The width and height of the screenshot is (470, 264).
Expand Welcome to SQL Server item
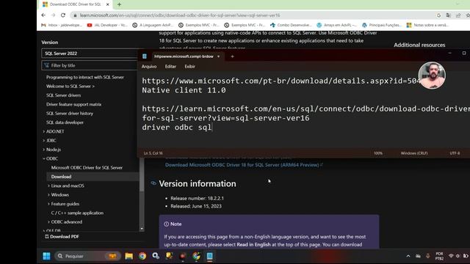click(70, 87)
